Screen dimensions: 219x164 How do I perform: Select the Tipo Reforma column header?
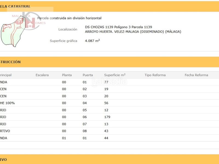point(155,75)
